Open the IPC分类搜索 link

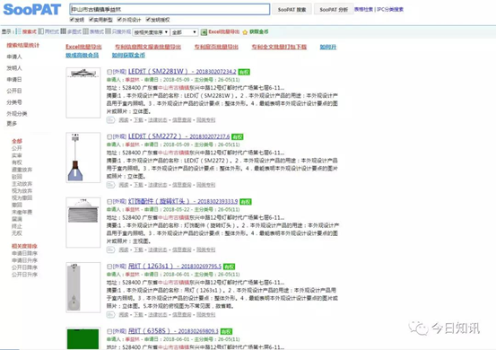coord(390,10)
